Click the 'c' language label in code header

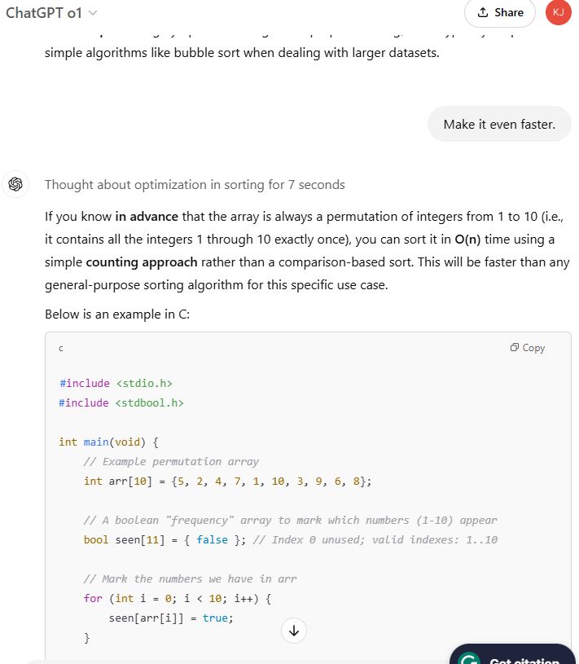click(x=61, y=348)
